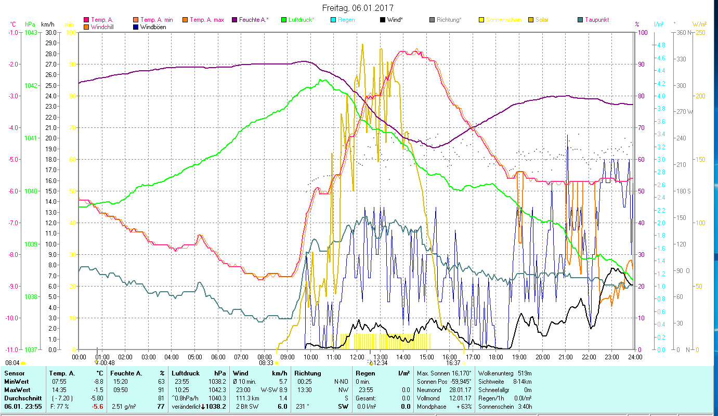Click the '°C' axis unit above the chart
Viewport: 718px width, 416px height.
coord(13,24)
